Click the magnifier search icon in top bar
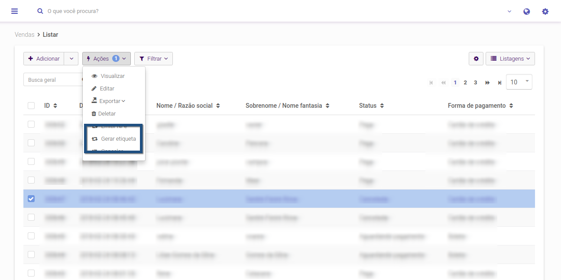The height and width of the screenshot is (280, 561). tap(40, 11)
